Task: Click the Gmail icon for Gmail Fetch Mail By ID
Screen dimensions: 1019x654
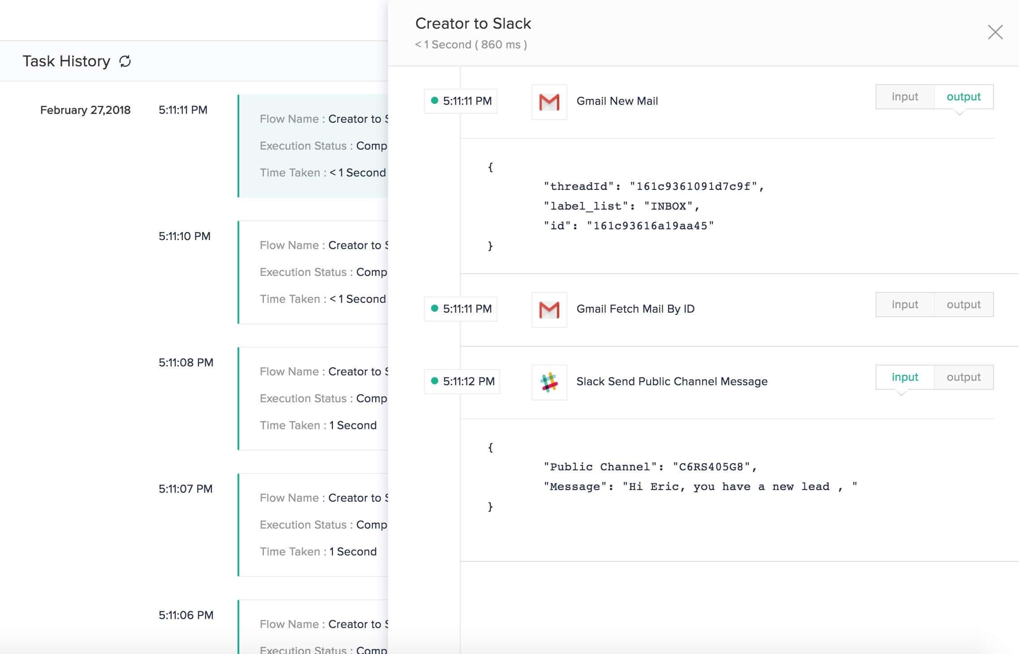Action: [549, 310]
